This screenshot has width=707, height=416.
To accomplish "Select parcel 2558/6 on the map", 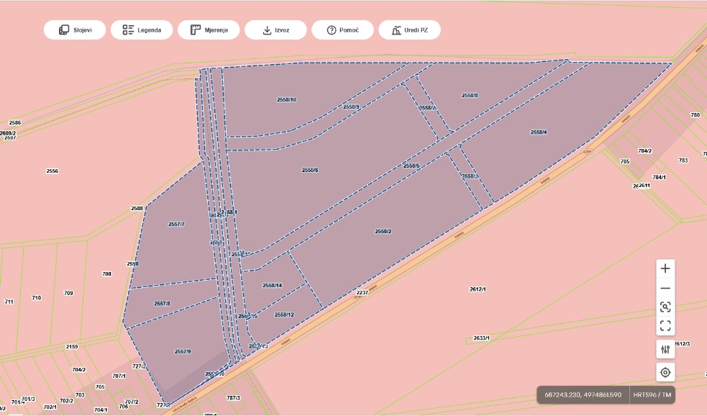I will [x=310, y=170].
